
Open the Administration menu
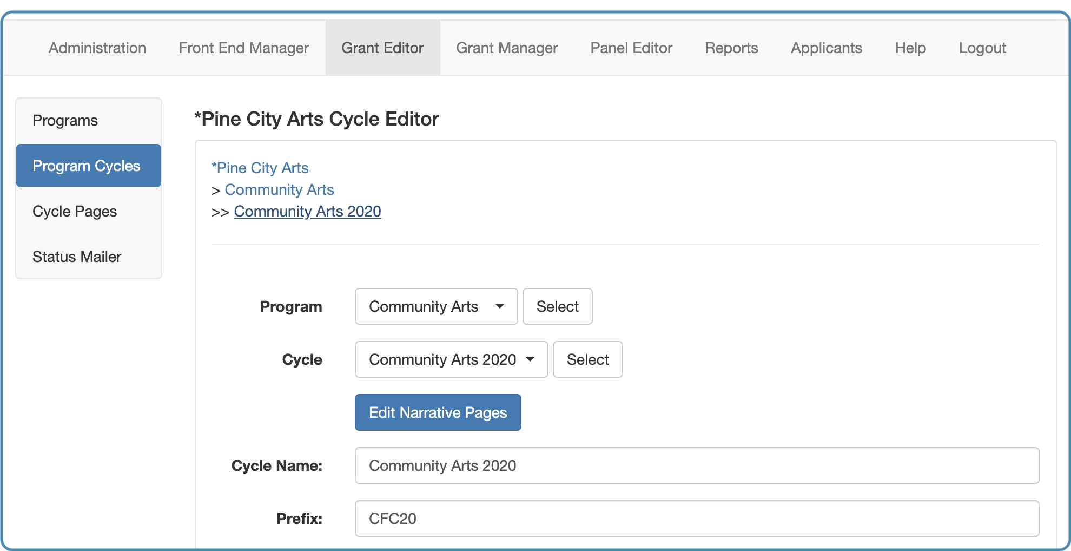click(97, 48)
